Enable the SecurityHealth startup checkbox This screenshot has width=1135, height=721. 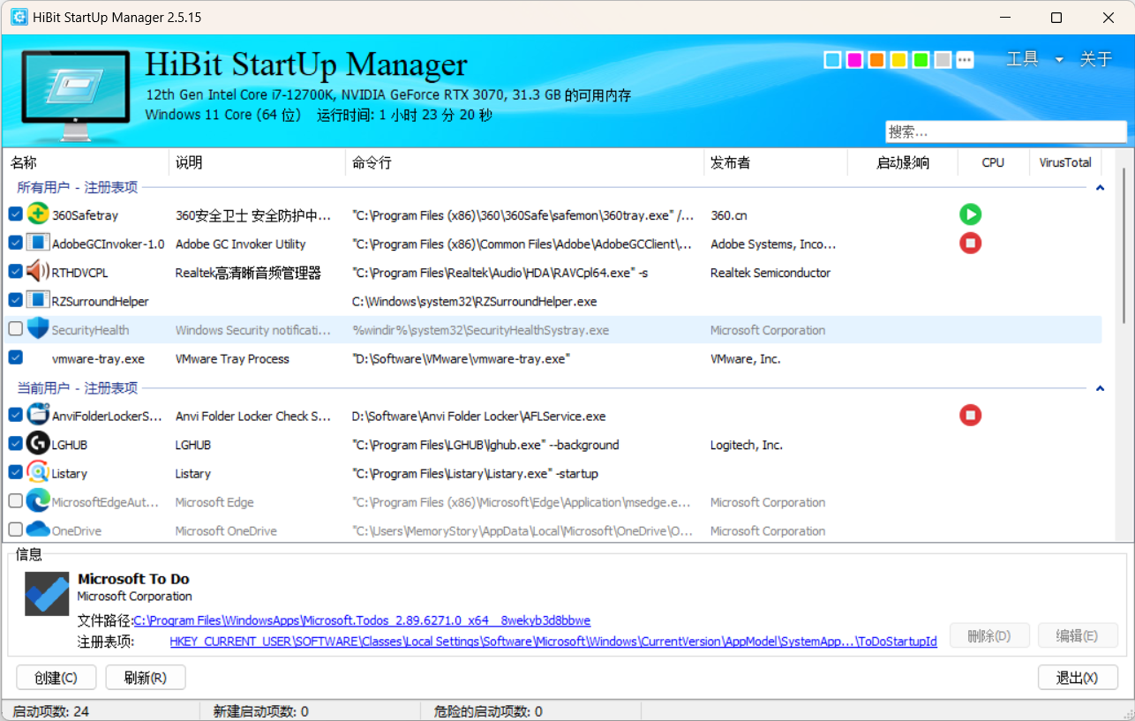[x=16, y=329]
